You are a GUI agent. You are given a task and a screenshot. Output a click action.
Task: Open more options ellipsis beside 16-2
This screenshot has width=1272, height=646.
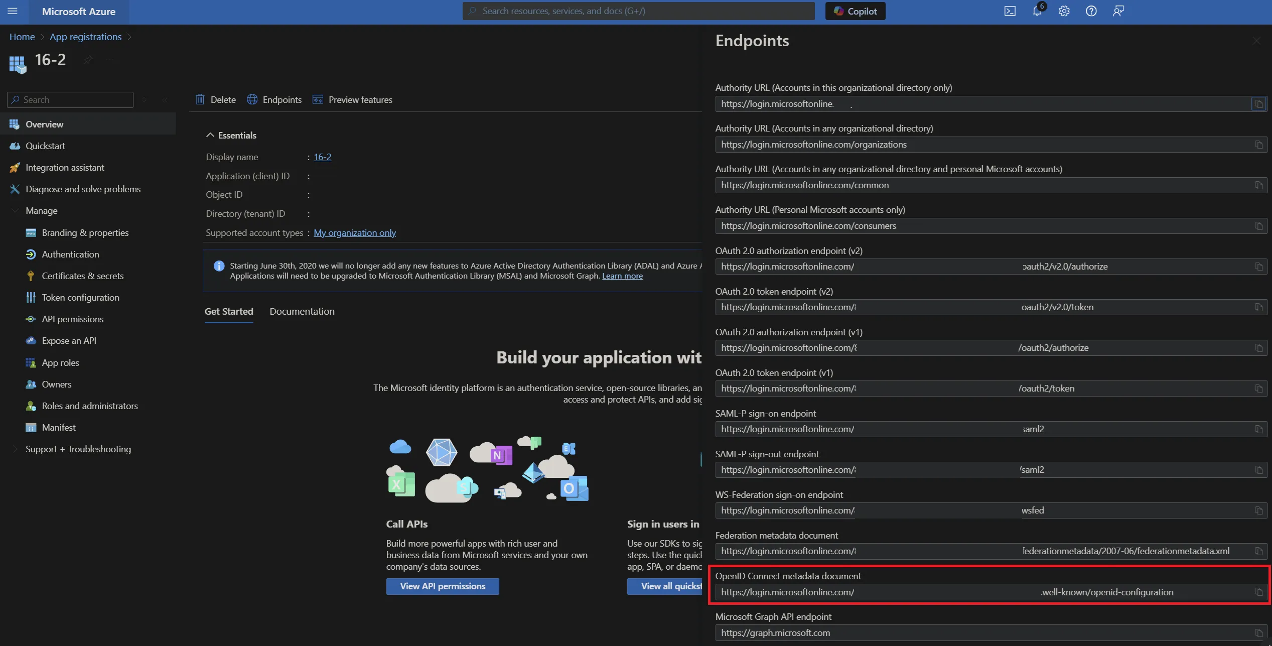(x=110, y=60)
